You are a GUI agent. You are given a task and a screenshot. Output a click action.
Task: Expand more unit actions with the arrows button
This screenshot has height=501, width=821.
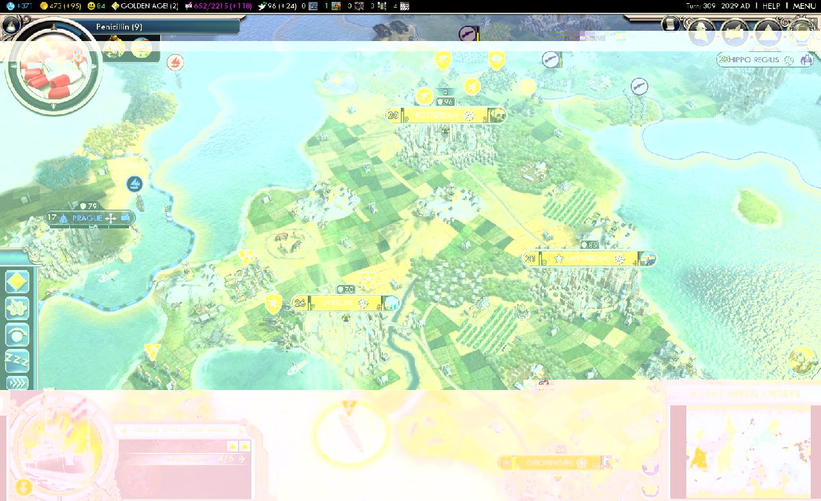pyautogui.click(x=17, y=383)
